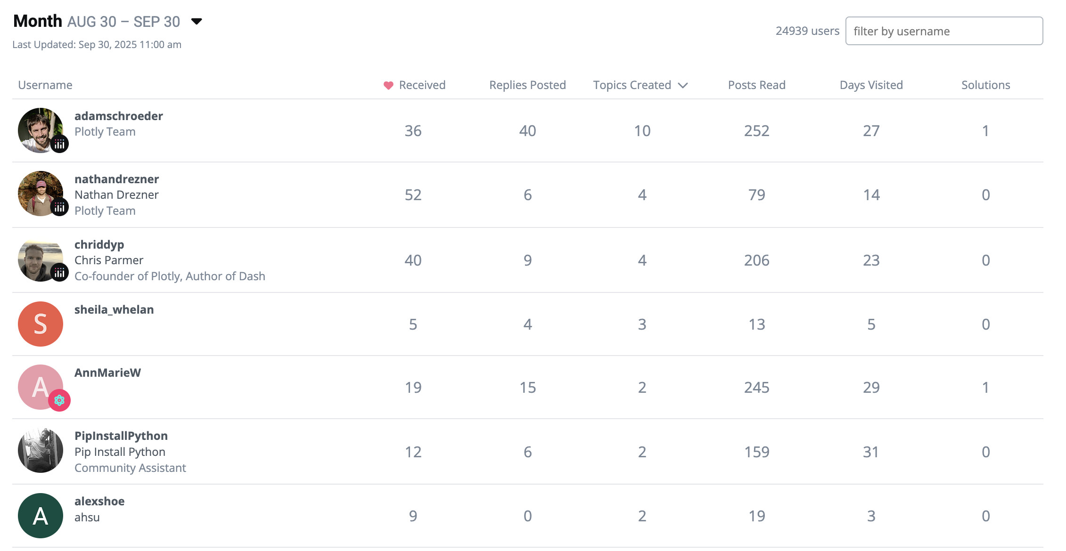Open the Month period dropdown arrow

pyautogui.click(x=197, y=21)
